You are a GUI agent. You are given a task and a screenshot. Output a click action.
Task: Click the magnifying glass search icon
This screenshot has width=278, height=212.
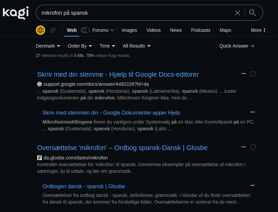253,13
